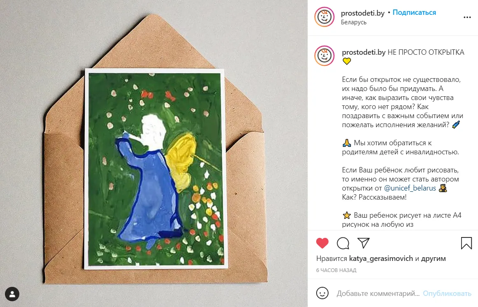Open prostodeti.by username in header
The image size is (478, 307).
point(362,13)
